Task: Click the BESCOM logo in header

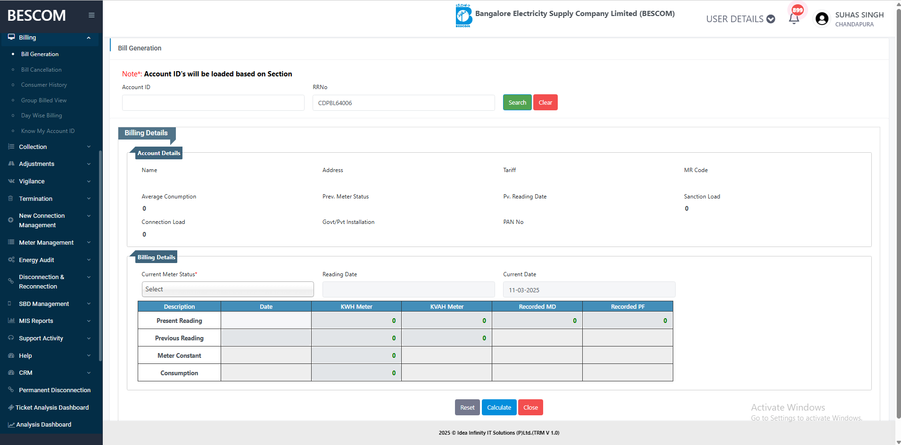Action: click(x=463, y=16)
